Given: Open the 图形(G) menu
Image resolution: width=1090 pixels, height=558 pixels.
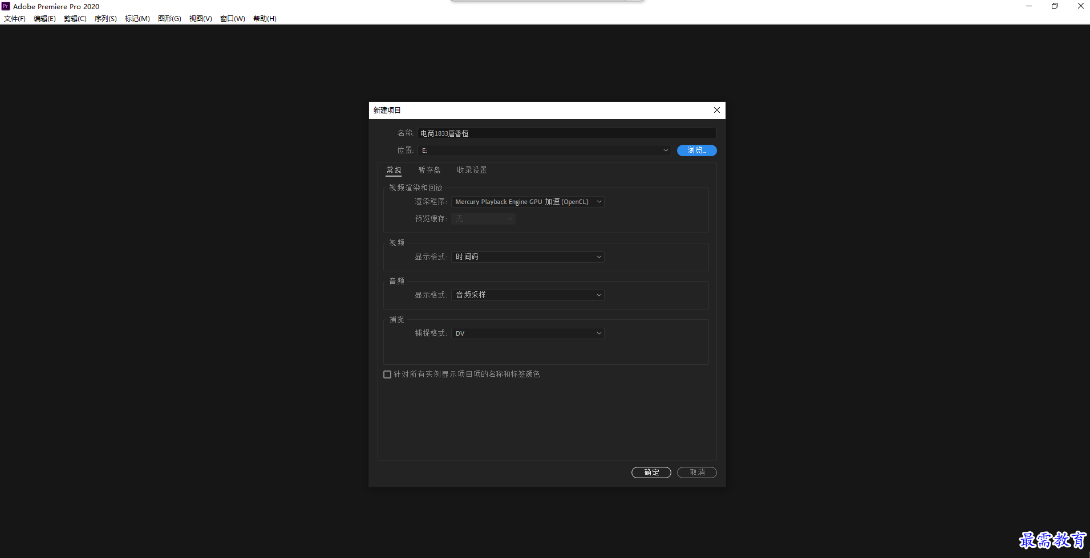Looking at the screenshot, I should click(169, 19).
